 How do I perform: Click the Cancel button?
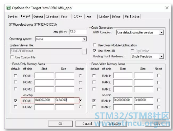tap(87, 124)
